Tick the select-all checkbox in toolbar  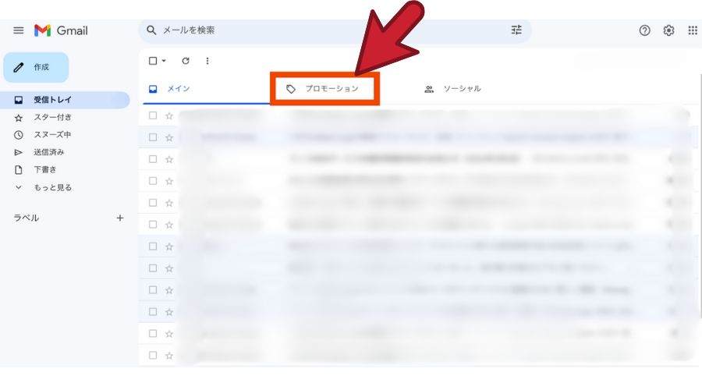[x=153, y=61]
